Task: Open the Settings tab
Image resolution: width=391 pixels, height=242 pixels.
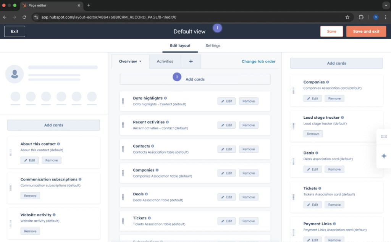Action: click(213, 45)
